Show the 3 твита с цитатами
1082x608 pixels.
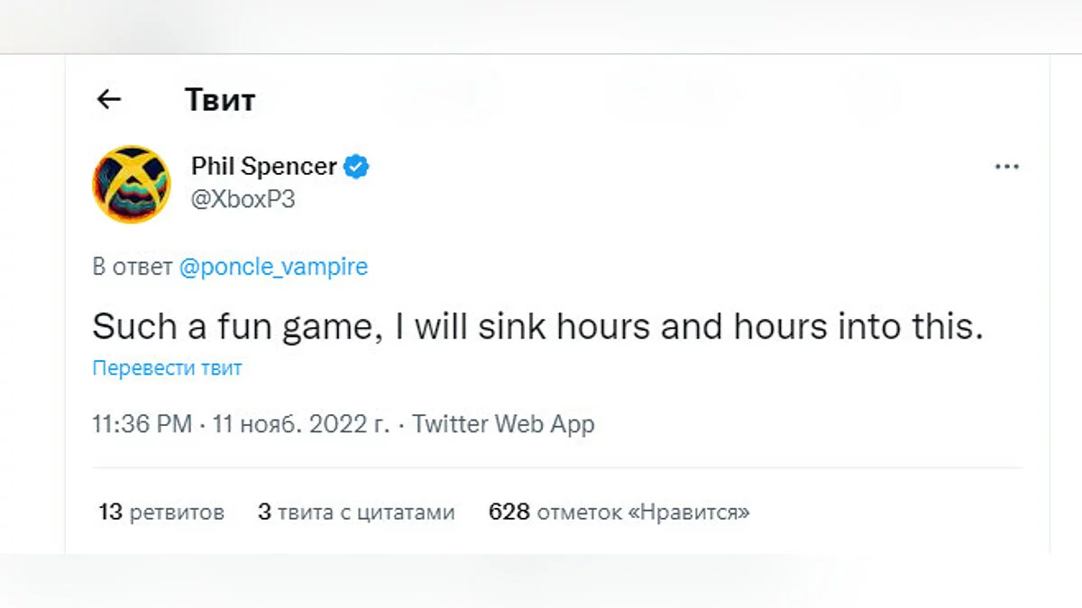tap(356, 513)
